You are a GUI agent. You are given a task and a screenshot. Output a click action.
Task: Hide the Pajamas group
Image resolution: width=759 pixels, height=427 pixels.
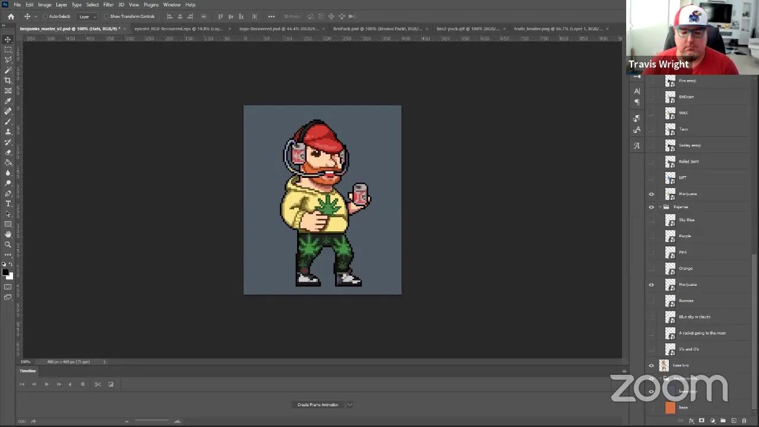click(x=651, y=207)
